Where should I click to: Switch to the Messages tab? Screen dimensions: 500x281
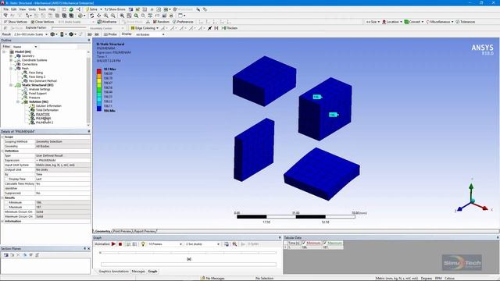[138, 271]
